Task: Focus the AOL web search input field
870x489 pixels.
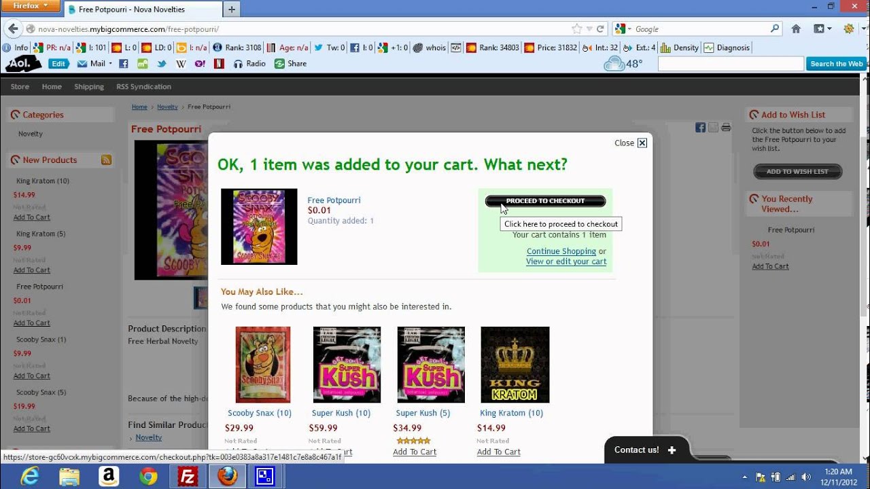Action: 731,64
